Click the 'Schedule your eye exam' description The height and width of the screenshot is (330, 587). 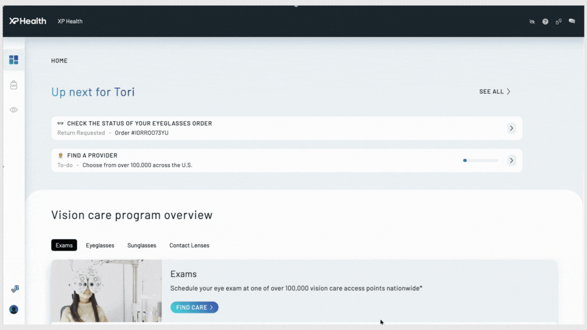pyautogui.click(x=296, y=288)
